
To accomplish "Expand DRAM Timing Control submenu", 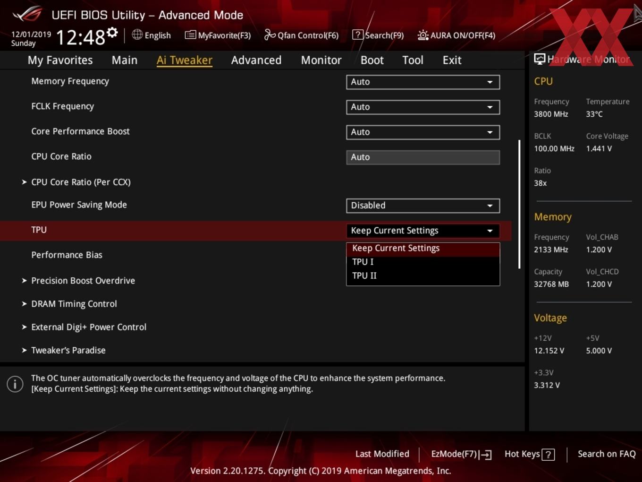I will click(x=74, y=304).
